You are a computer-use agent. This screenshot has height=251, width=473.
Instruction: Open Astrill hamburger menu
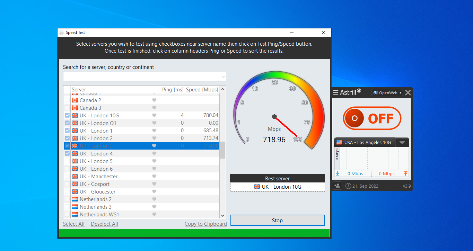pyautogui.click(x=335, y=92)
